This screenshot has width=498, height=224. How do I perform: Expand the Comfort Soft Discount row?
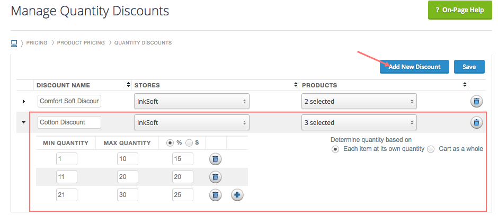[23, 102]
